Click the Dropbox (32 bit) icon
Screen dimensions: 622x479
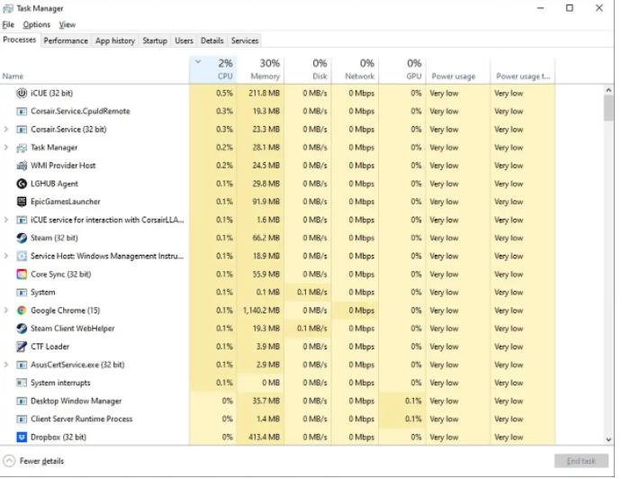pyautogui.click(x=22, y=437)
